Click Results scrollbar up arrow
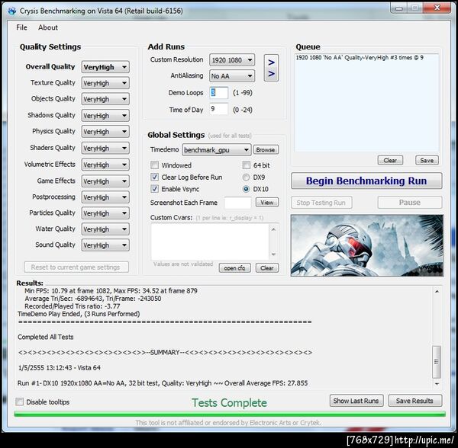458x448 pixels. [437, 291]
